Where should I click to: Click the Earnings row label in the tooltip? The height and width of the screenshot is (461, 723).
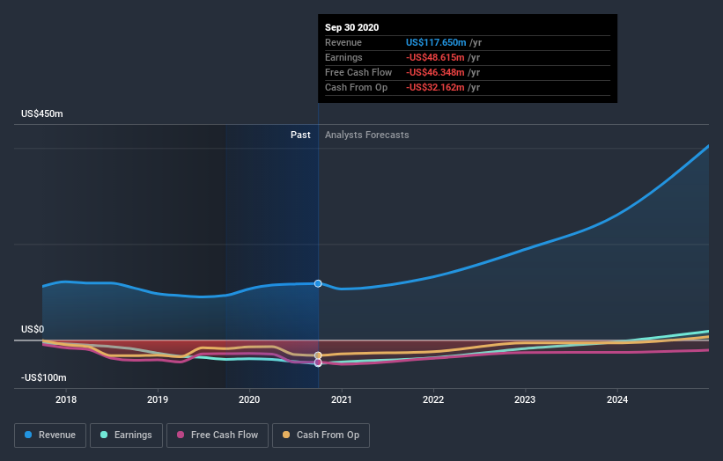pos(344,57)
